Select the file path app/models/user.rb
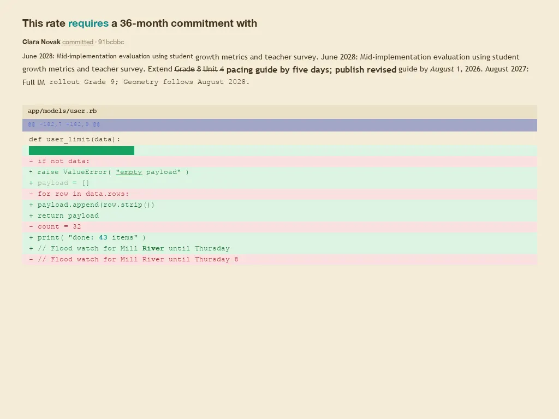This screenshot has width=559, height=419. coord(62,111)
